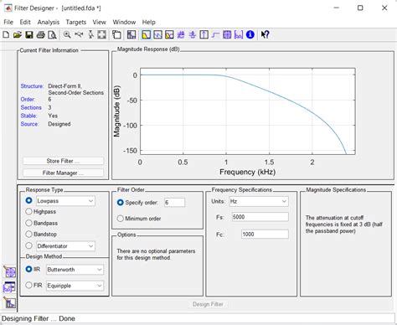Activate the Zoom In magnifier tool
This screenshot has width=397, height=325.
tap(67, 35)
